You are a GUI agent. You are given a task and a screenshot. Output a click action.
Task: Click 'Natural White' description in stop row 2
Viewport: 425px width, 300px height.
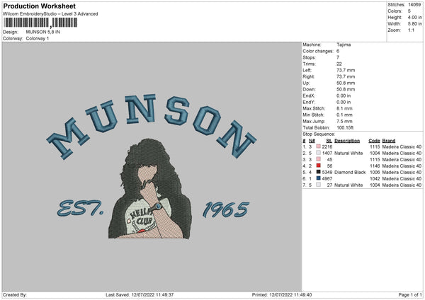tap(348, 154)
